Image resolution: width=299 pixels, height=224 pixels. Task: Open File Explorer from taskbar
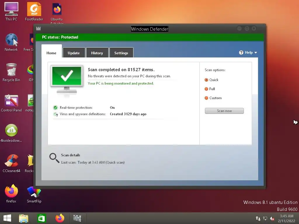click(x=24, y=218)
